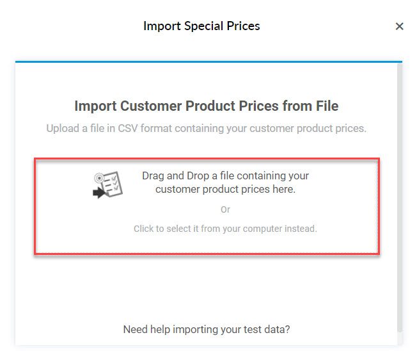This screenshot has width=417, height=351.
Task: Click 'Click to select it from your computer instead'
Action: pos(225,229)
